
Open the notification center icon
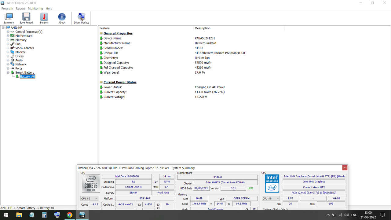382,215
